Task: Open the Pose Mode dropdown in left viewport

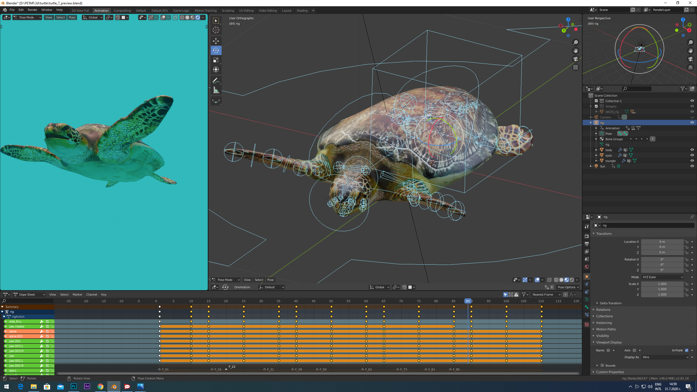Action: (27, 17)
